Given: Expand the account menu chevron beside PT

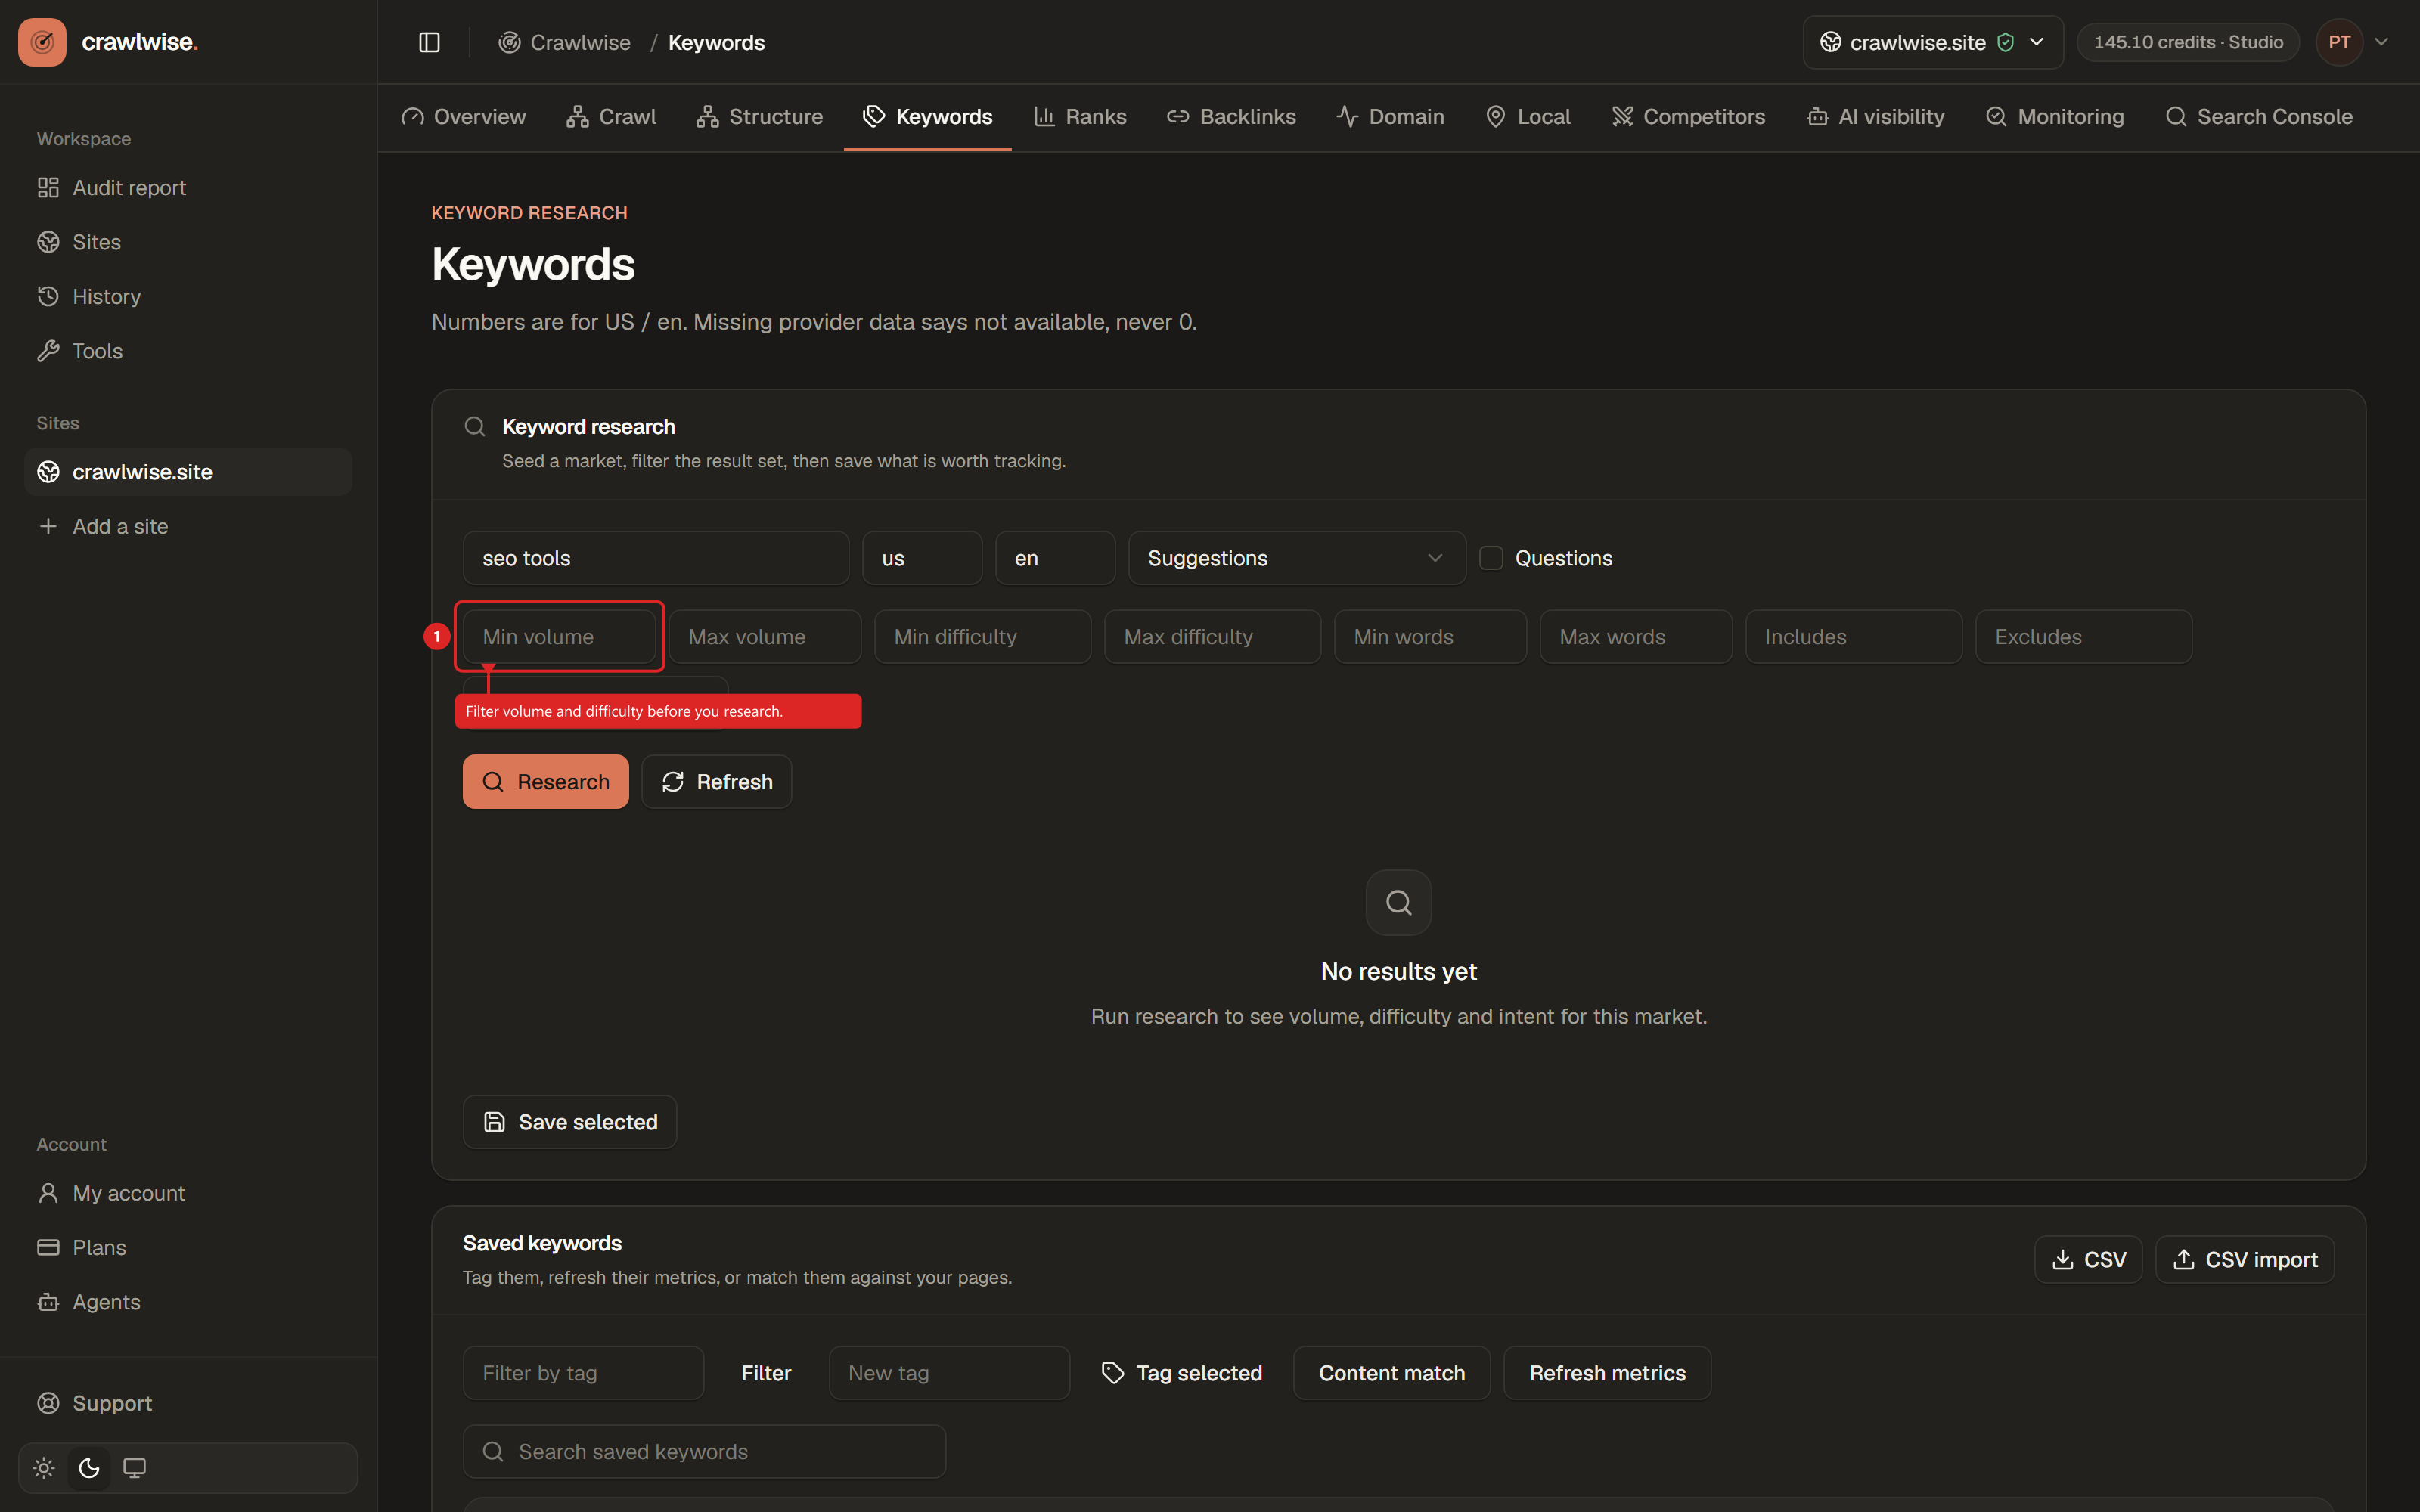Looking at the screenshot, I should pyautogui.click(x=2382, y=42).
